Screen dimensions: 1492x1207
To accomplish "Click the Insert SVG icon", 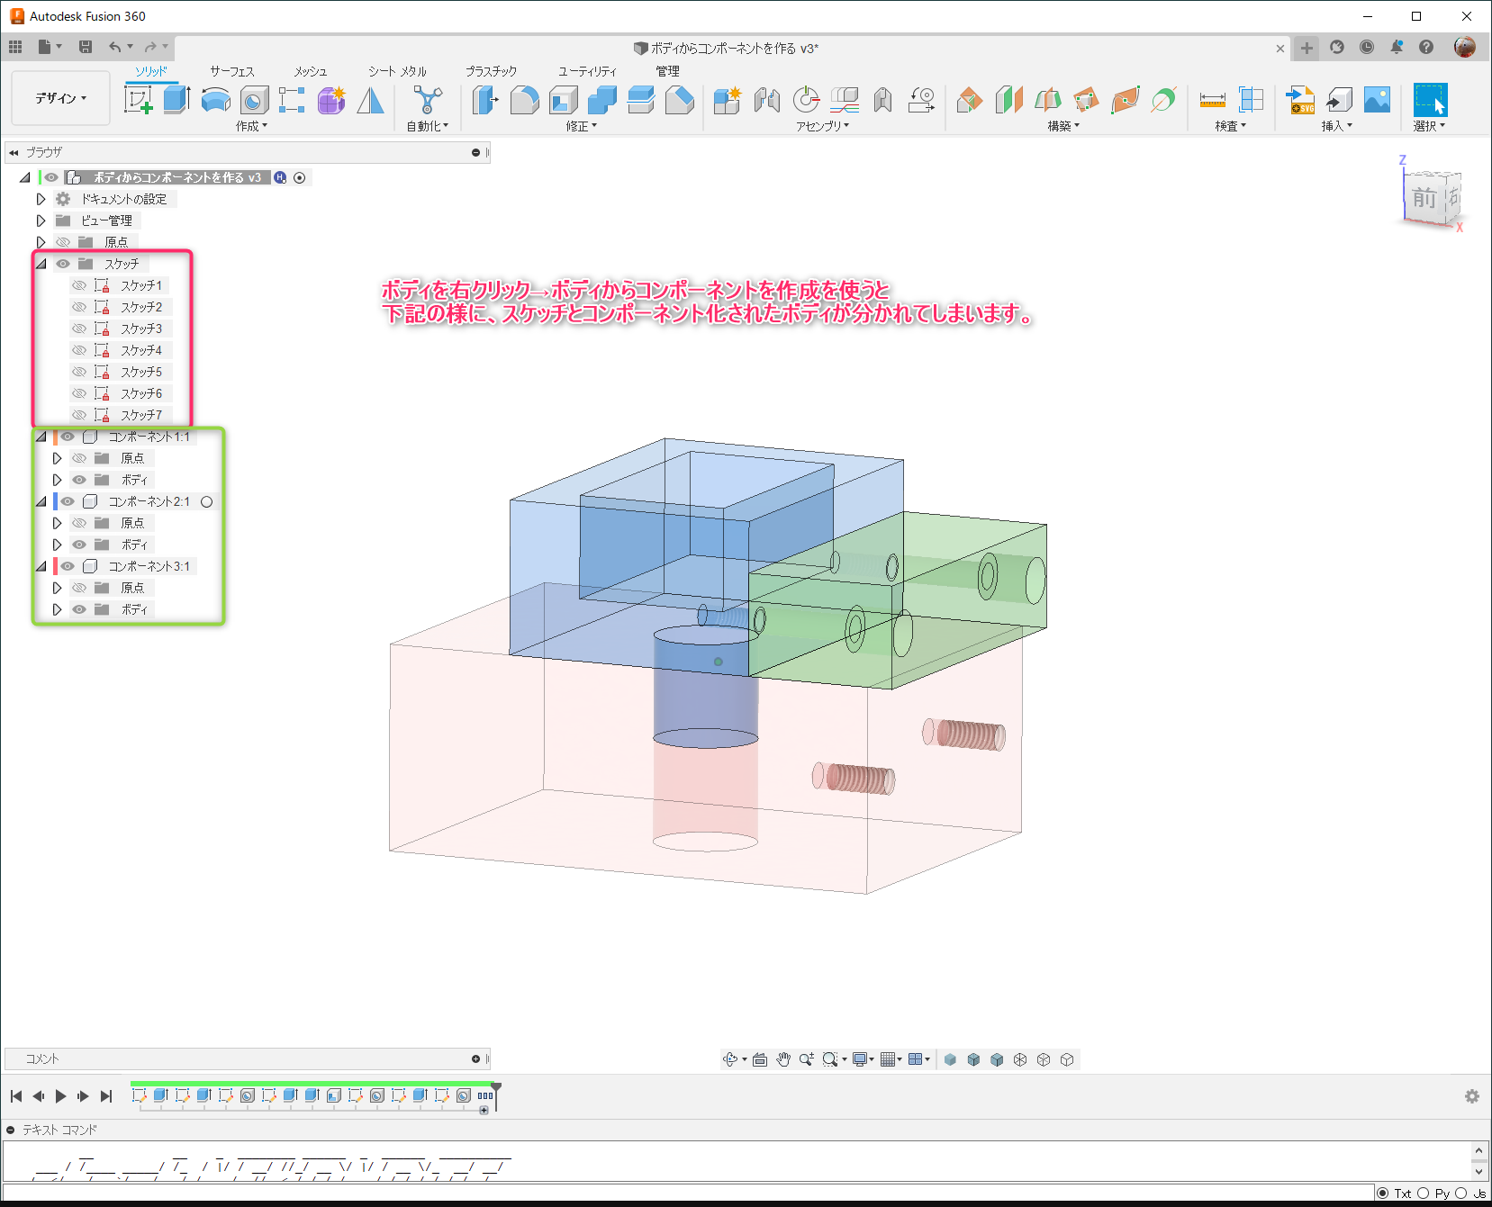I will (1299, 101).
